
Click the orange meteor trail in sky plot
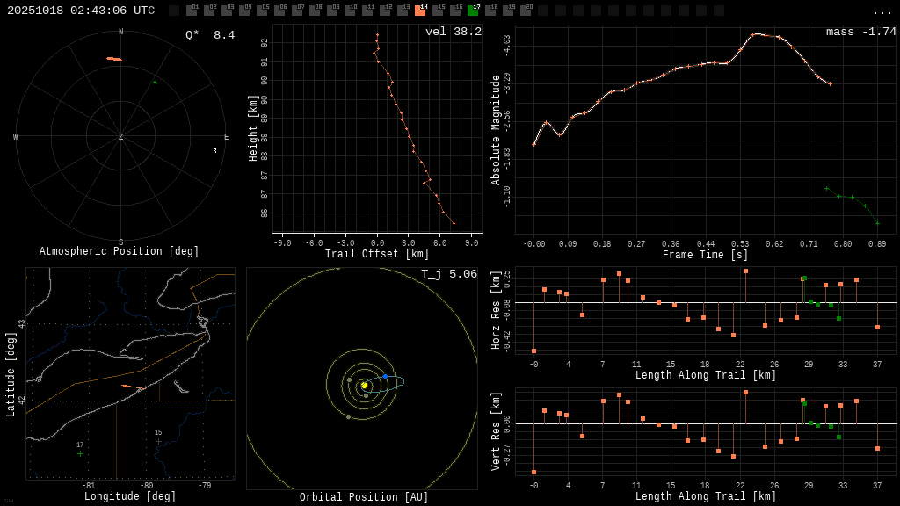(114, 59)
